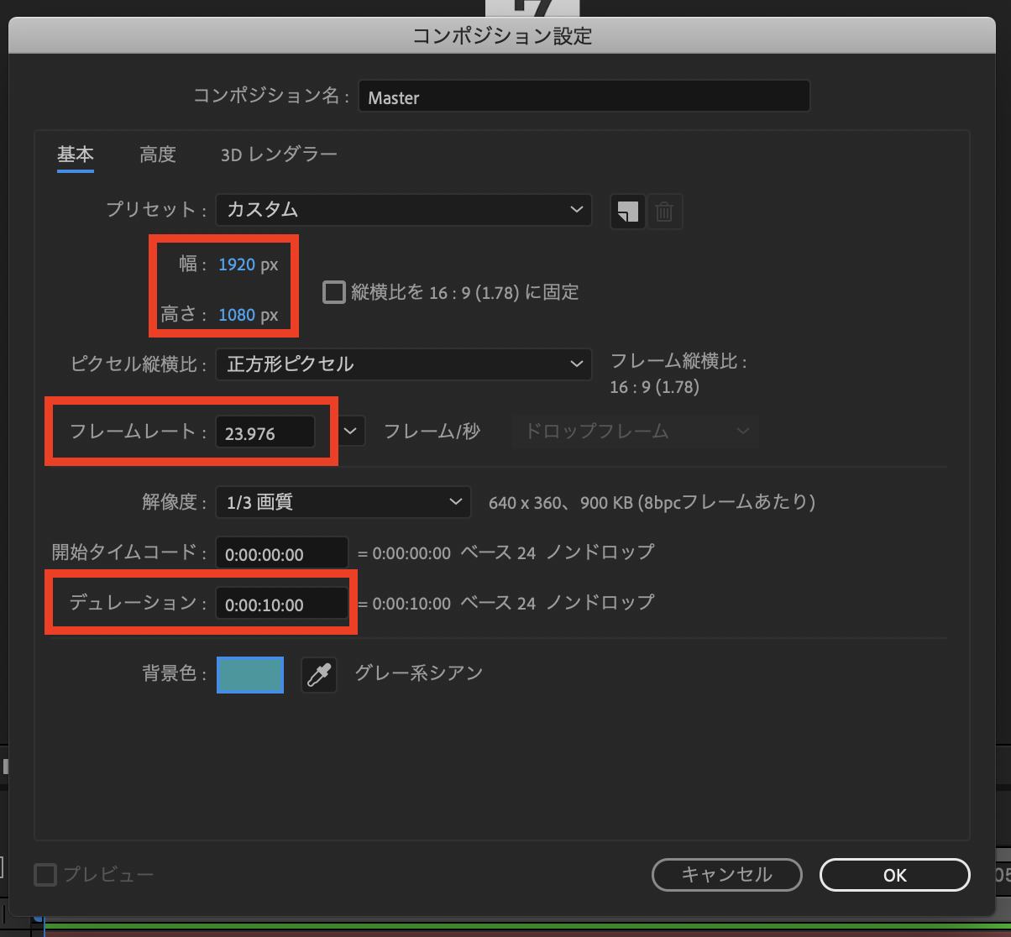Click the フレーム/秒 label
The width and height of the screenshot is (1011, 937).
[432, 432]
